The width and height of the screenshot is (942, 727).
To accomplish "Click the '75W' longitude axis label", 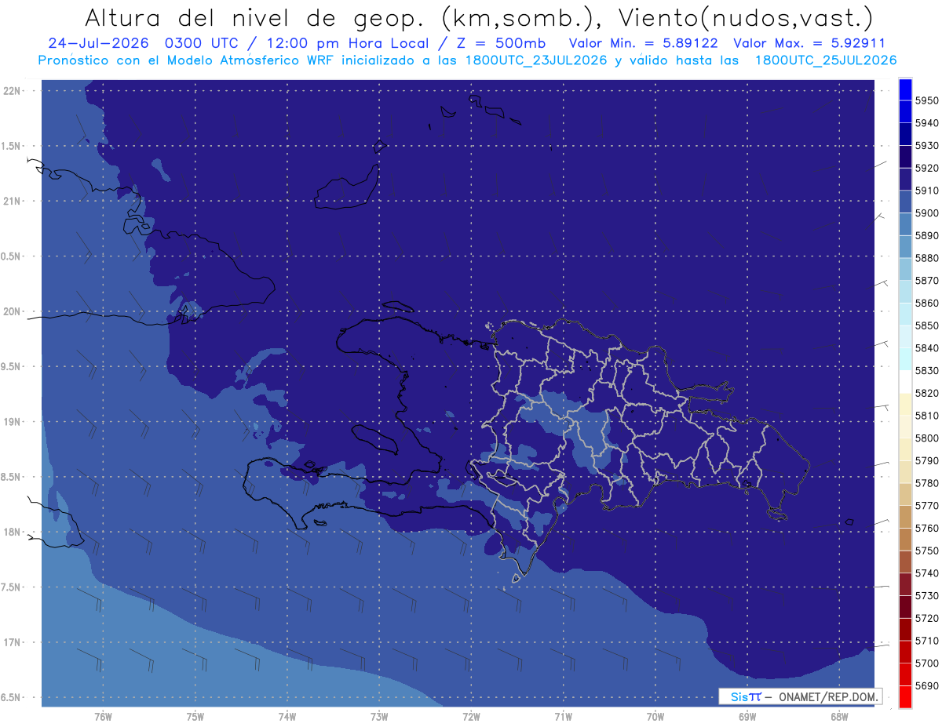I will pos(195,716).
